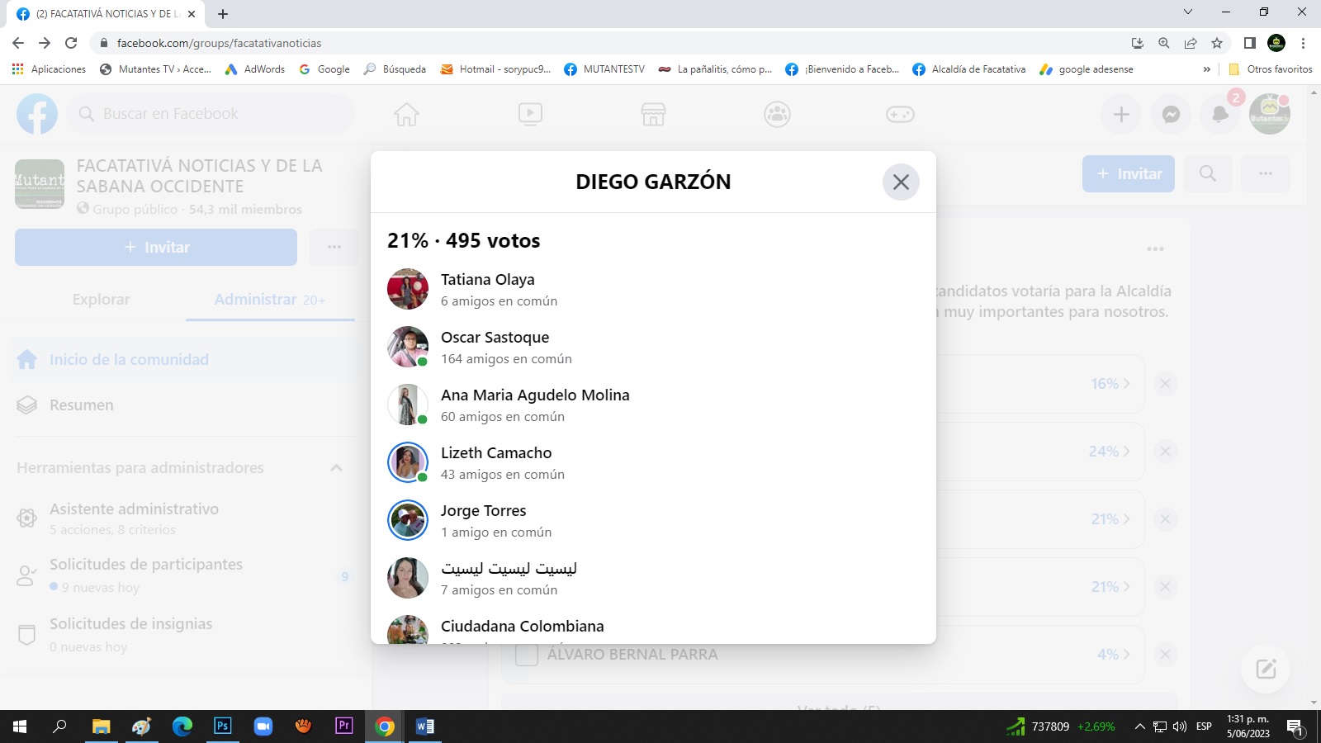Image resolution: width=1321 pixels, height=743 pixels.
Task: Collapse Herramientas para administradores section
Action: point(336,468)
